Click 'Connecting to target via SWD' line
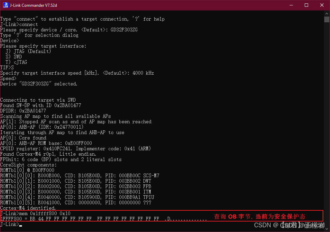The image size is (330, 232). pyautogui.click(x=38, y=100)
